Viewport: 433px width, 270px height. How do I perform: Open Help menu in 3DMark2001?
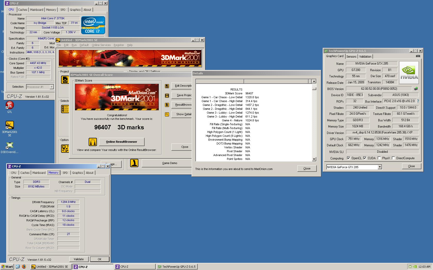click(x=130, y=45)
